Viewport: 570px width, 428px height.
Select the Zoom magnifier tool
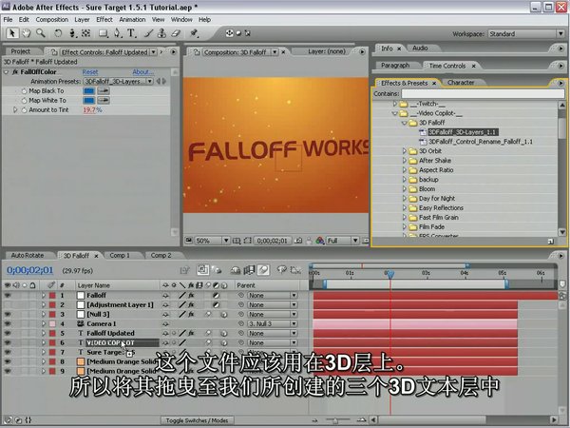(42, 32)
